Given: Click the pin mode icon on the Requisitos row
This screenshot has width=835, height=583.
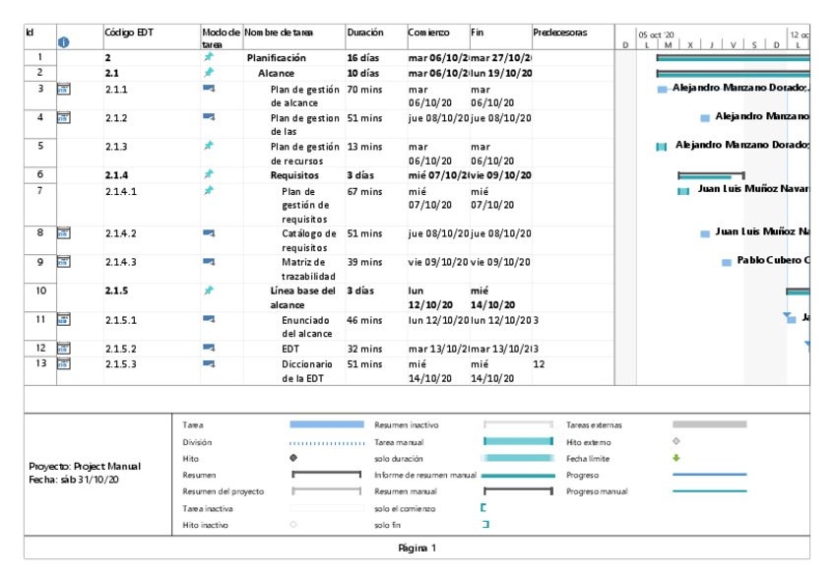Looking at the screenshot, I should coord(208,175).
